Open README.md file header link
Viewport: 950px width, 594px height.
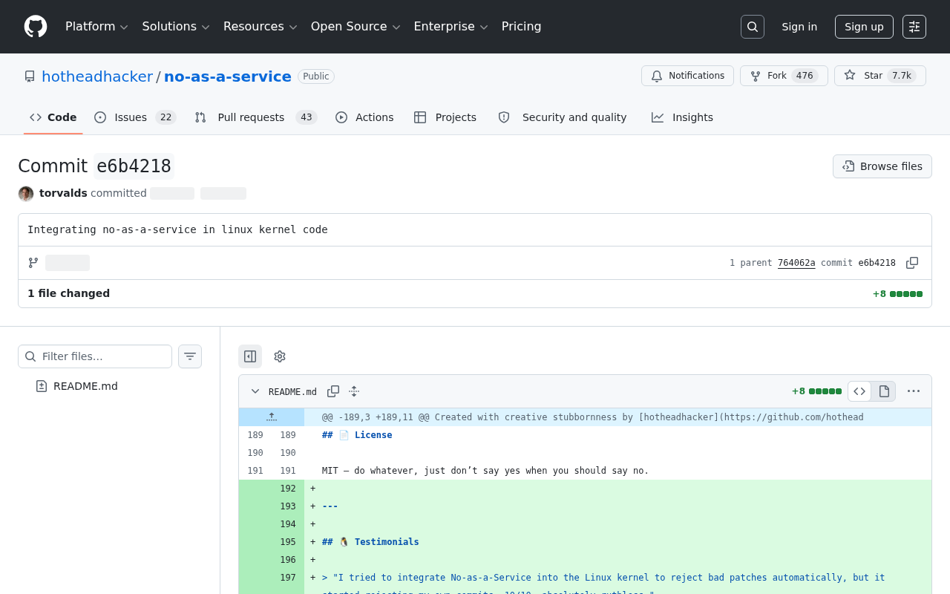coord(292,391)
